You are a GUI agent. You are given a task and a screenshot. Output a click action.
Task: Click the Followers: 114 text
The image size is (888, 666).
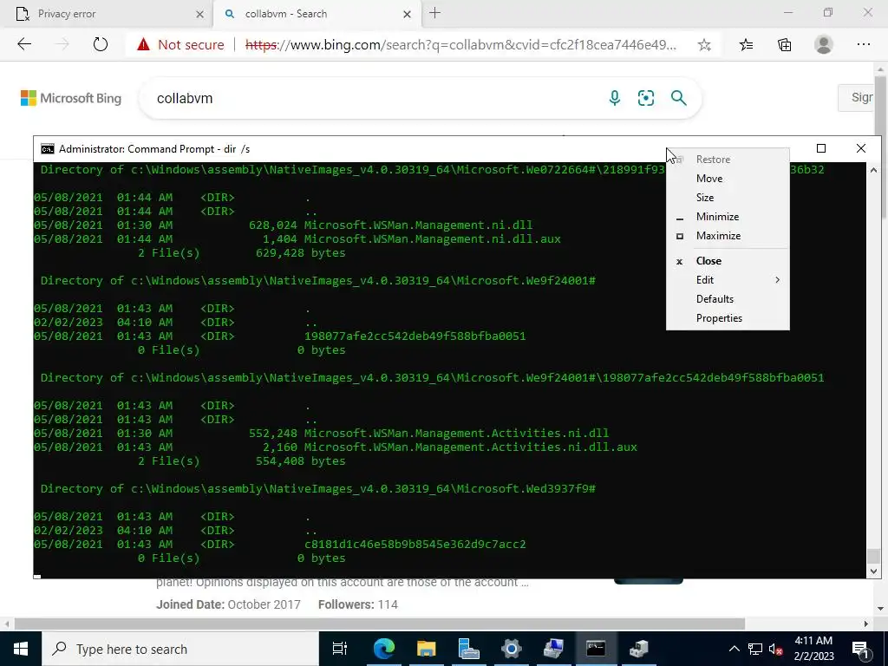pyautogui.click(x=358, y=604)
